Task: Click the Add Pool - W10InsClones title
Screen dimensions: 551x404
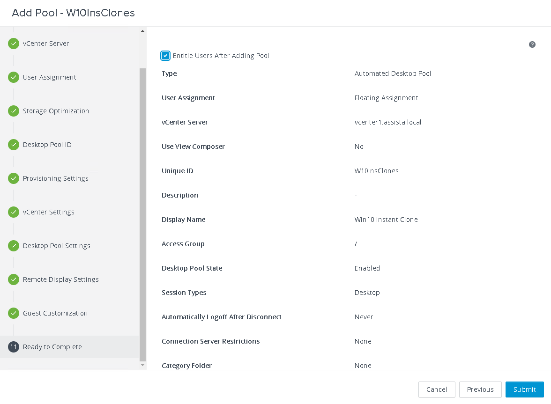Action: coord(74,13)
